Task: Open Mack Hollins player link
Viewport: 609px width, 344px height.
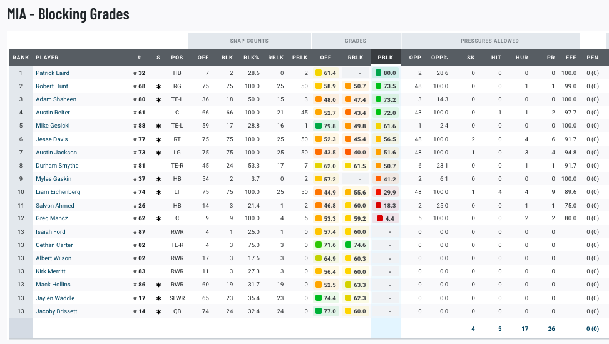Action: point(53,285)
